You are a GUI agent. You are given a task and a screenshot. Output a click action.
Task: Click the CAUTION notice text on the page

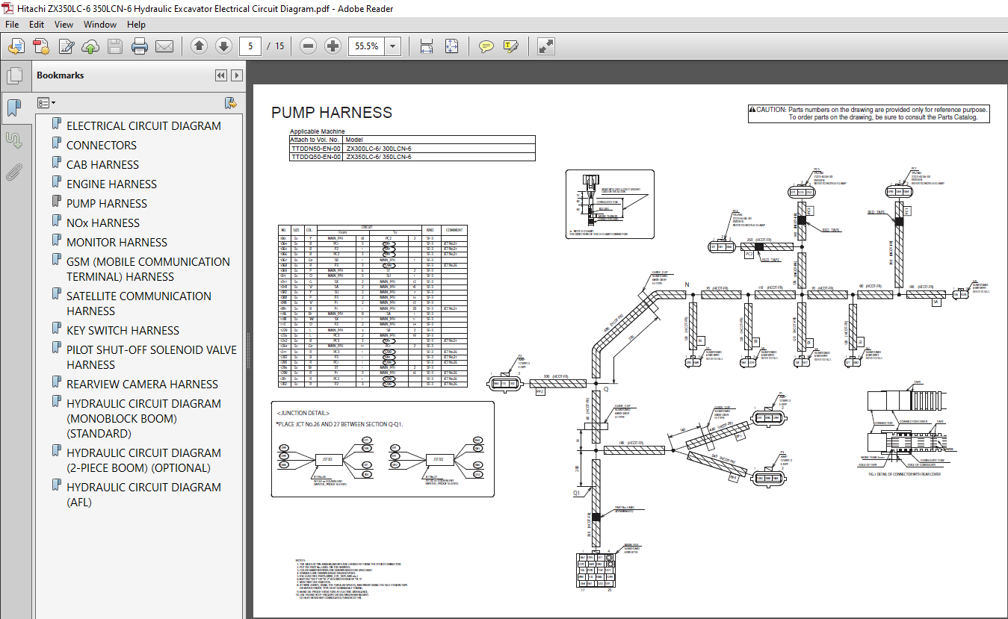click(x=869, y=113)
